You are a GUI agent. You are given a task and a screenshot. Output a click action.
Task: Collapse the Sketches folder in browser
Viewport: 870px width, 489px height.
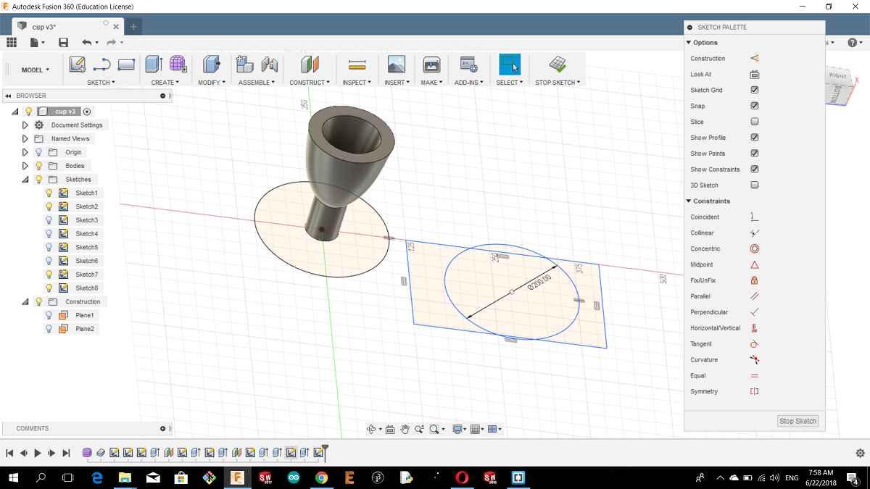pyautogui.click(x=25, y=180)
